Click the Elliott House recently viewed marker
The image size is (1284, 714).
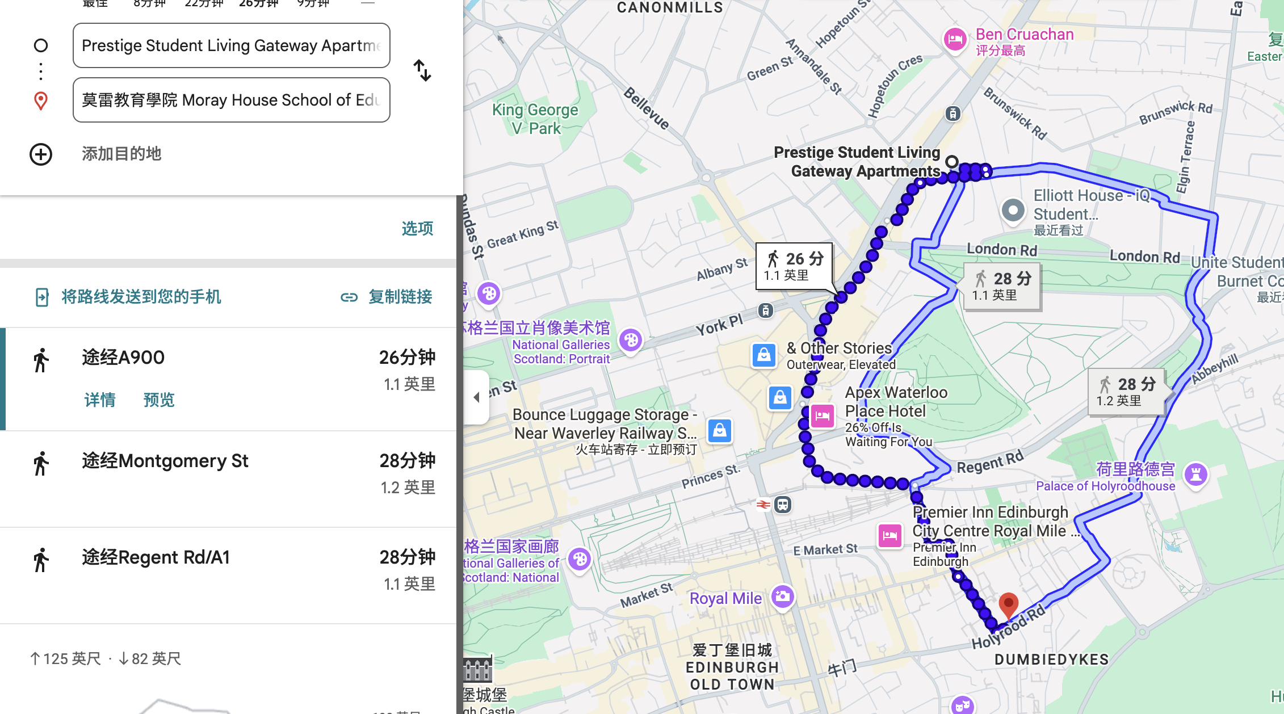(x=1013, y=211)
